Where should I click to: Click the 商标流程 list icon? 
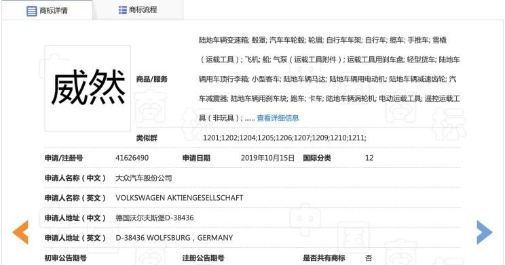123,10
